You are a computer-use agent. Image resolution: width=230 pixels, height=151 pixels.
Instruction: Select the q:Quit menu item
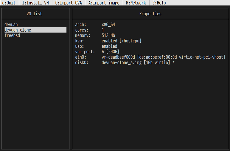point(9,3)
